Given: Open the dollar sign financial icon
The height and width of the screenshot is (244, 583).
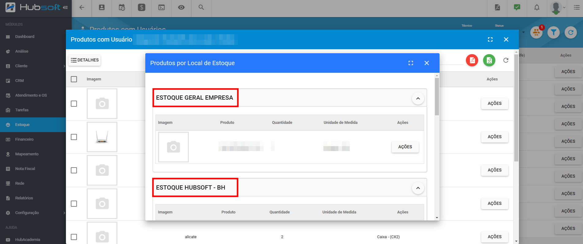Looking at the screenshot, I should pyautogui.click(x=142, y=7).
